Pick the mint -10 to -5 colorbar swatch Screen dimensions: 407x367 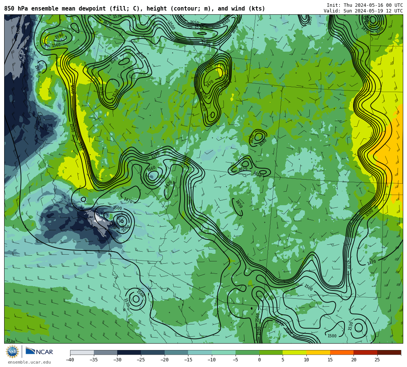[x=224, y=352]
